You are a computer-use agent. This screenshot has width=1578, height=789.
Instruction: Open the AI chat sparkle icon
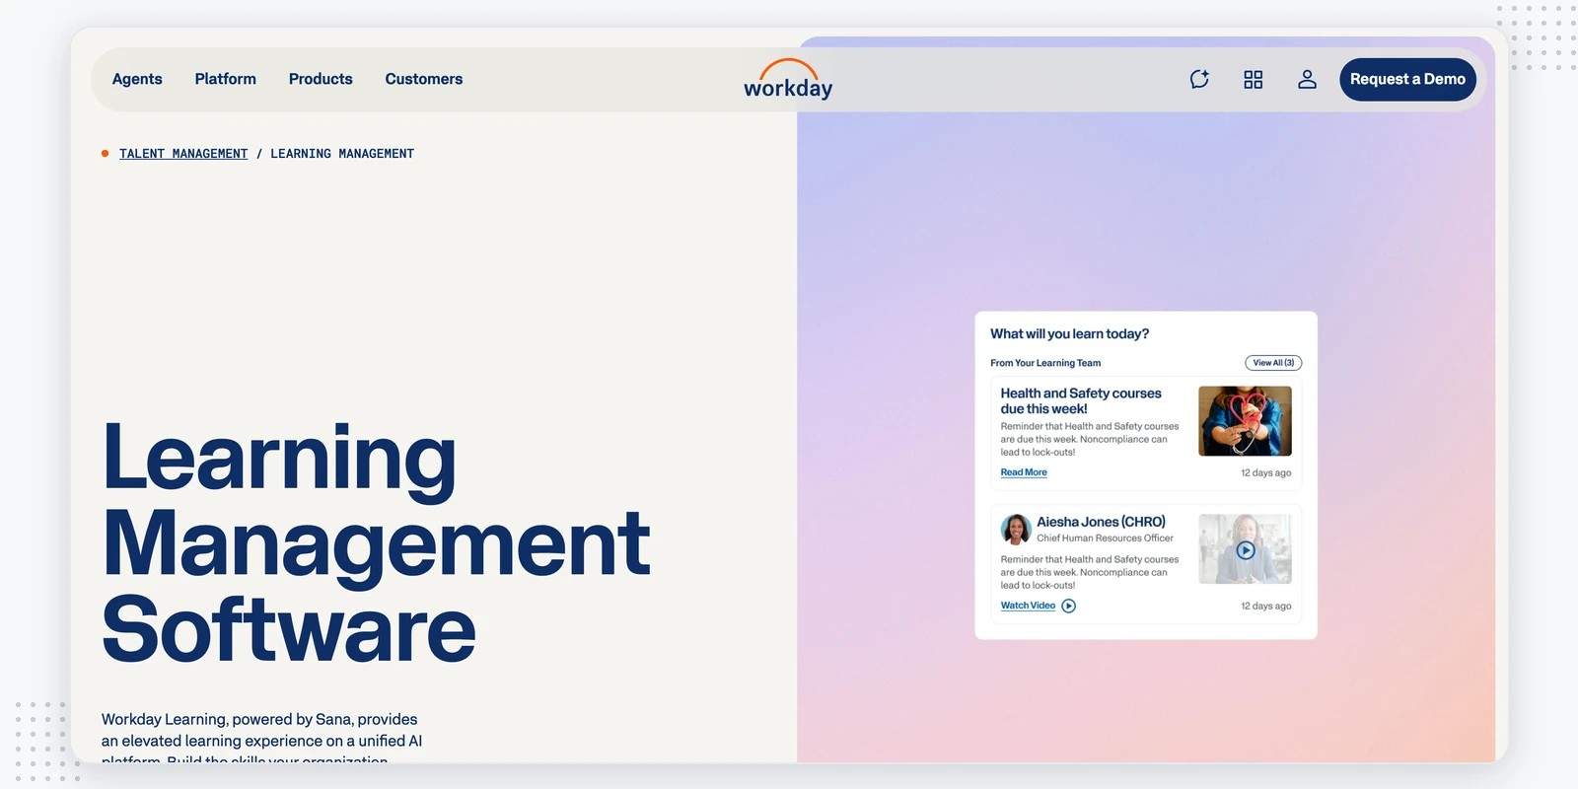[1199, 79]
